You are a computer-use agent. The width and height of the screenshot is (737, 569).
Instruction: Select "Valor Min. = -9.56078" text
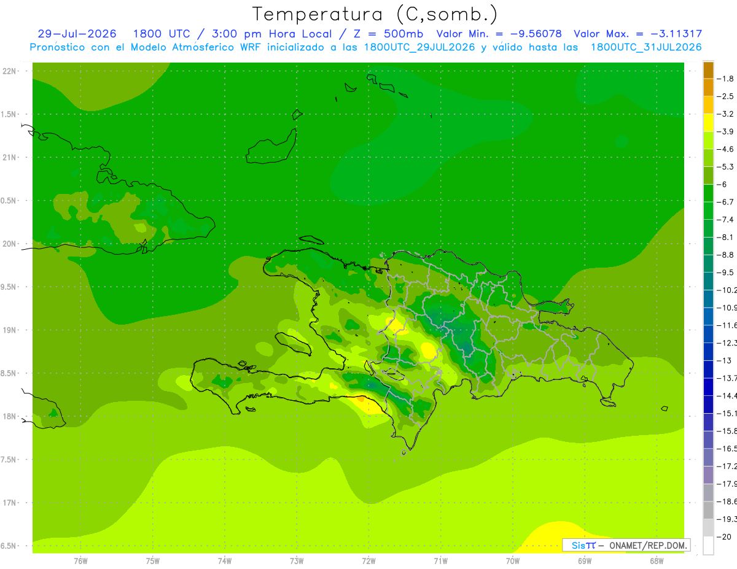click(x=499, y=34)
